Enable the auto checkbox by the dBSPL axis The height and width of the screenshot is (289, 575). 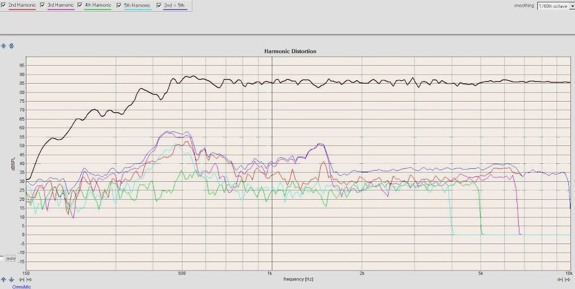[x=2, y=258]
